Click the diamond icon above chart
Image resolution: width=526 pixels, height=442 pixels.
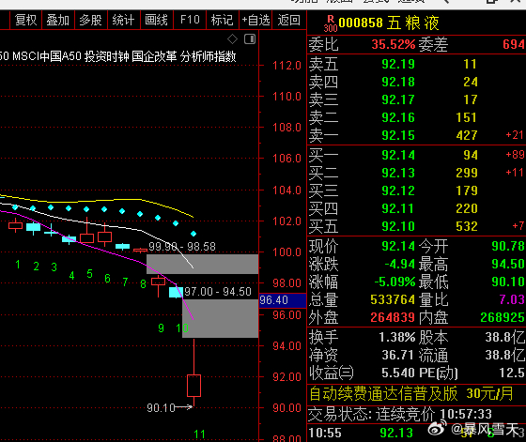coord(232,39)
